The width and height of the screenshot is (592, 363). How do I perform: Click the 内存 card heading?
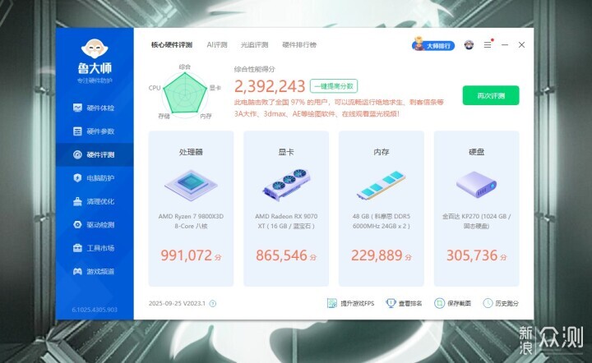pyautogui.click(x=382, y=152)
